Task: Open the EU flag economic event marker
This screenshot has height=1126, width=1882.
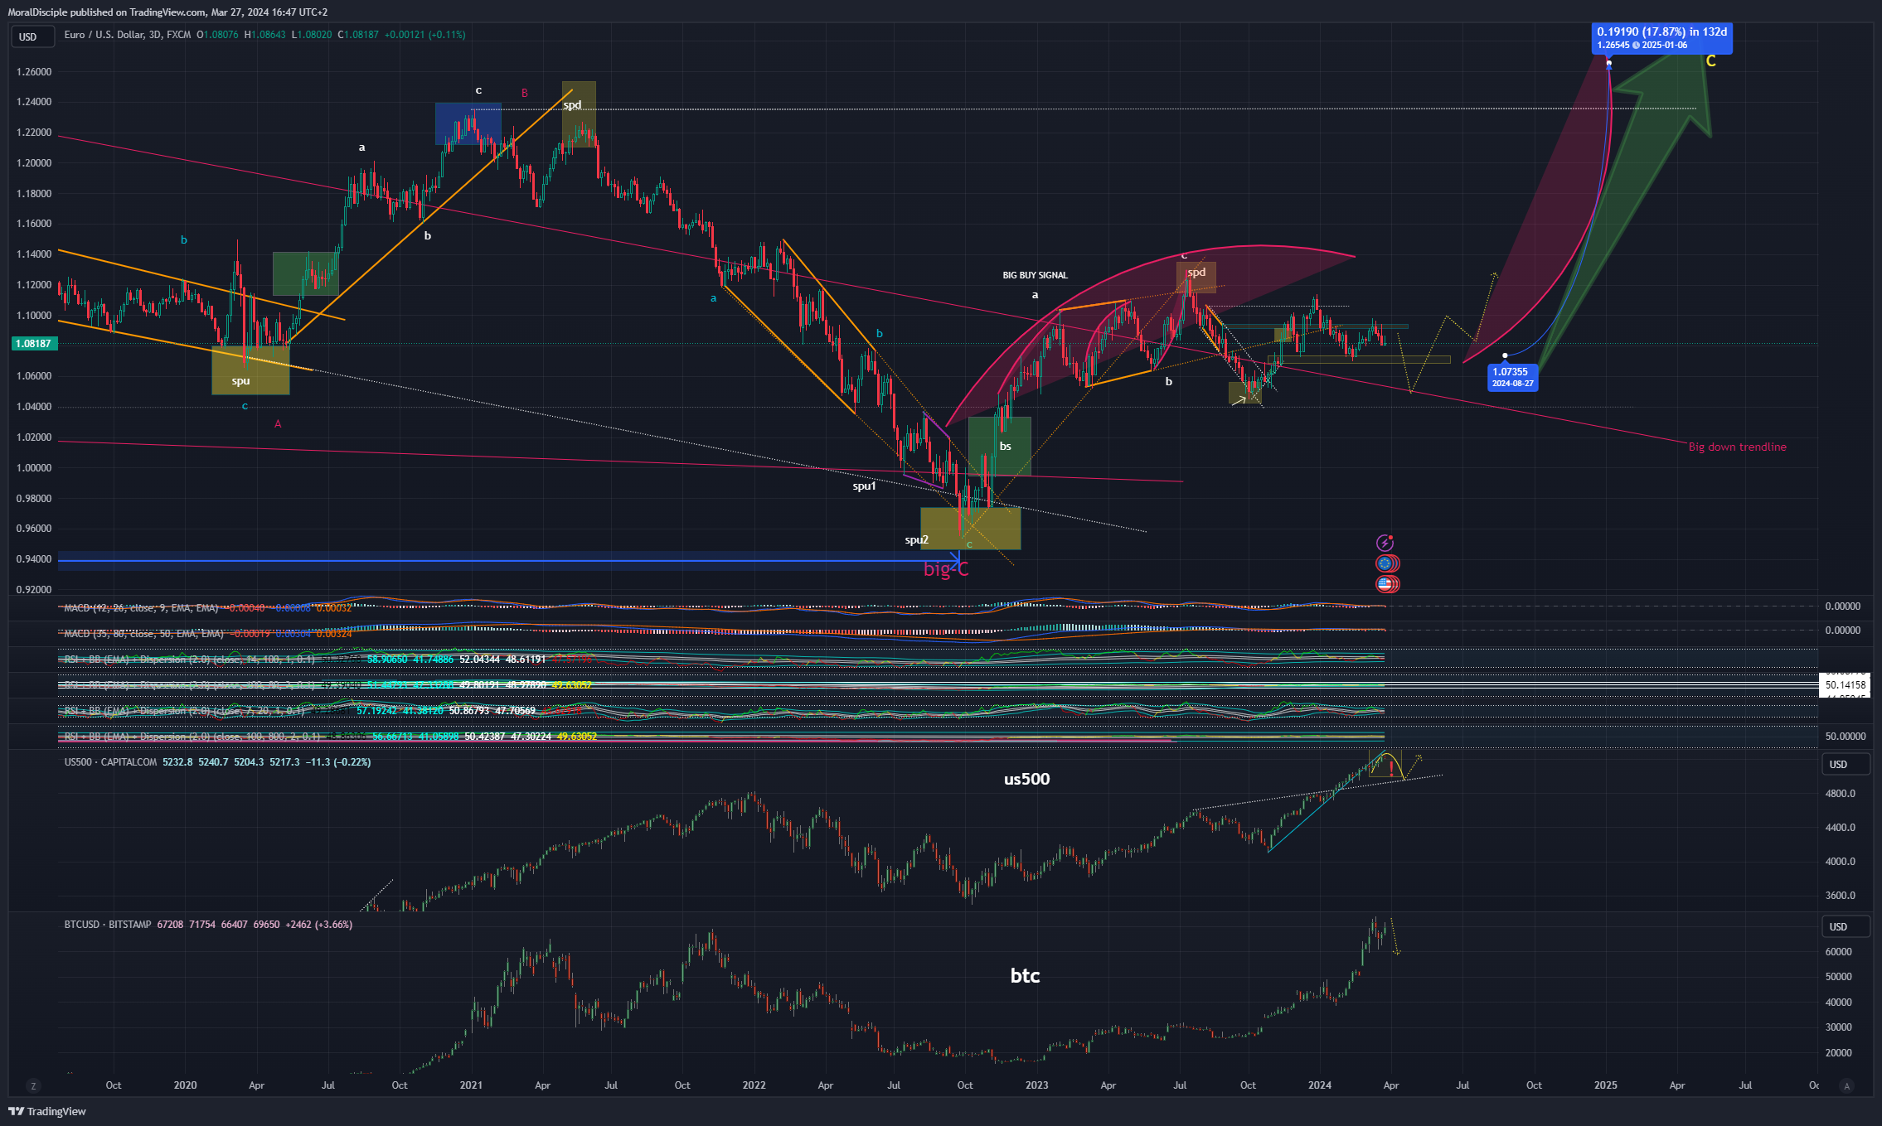Action: 1386,563
